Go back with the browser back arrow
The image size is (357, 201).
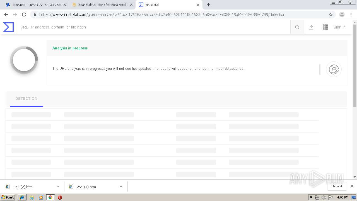click(x=6, y=15)
